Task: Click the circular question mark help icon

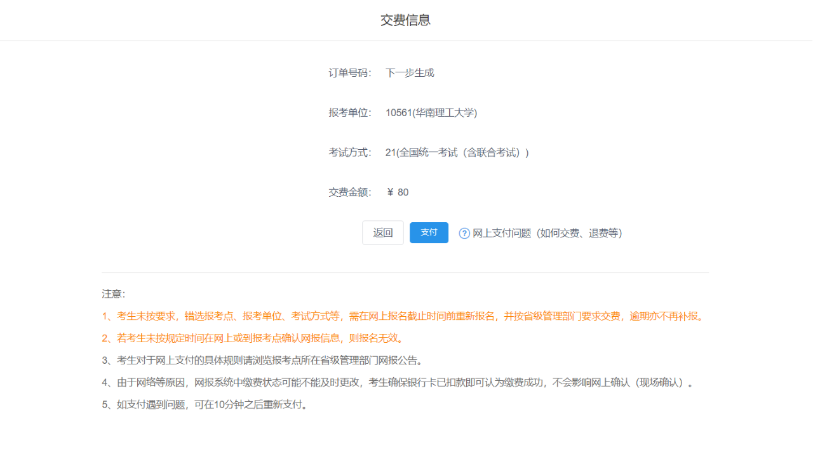Action: 464,233
